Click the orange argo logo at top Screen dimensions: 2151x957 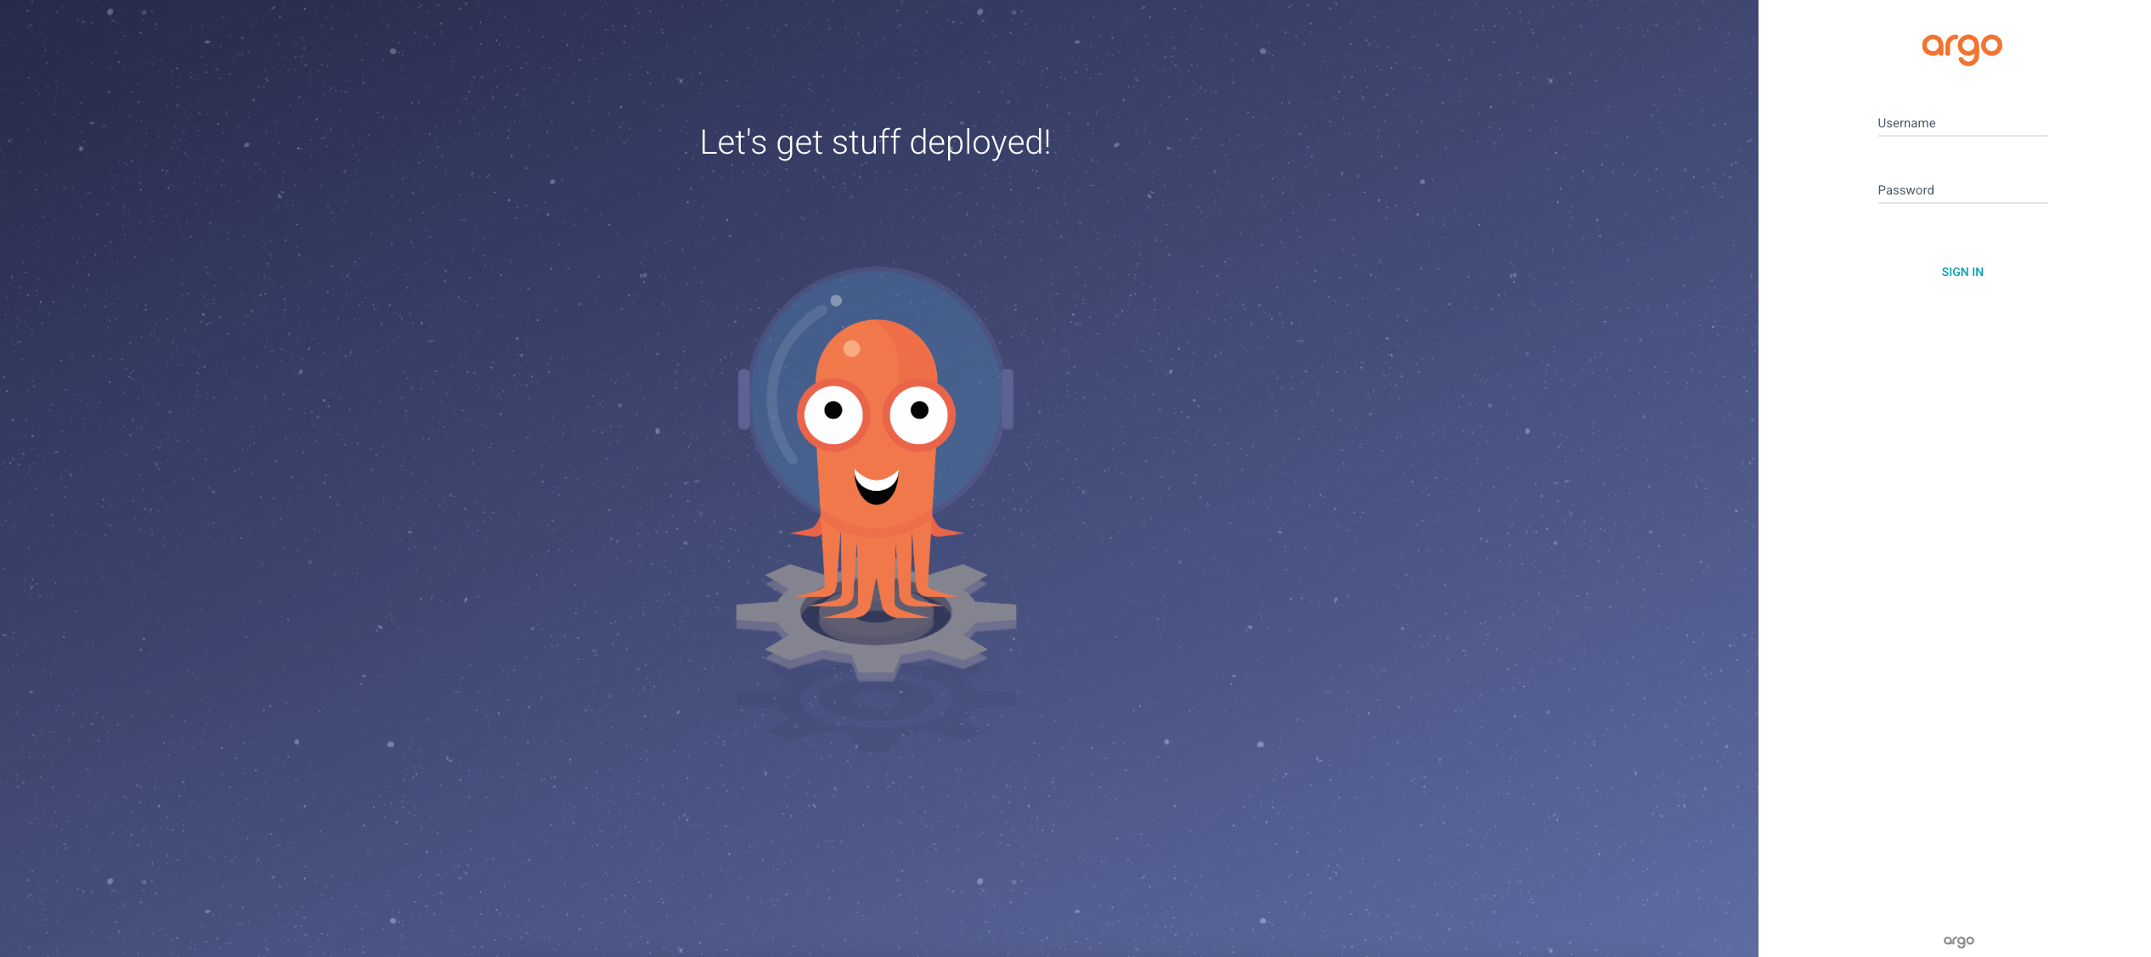point(1962,48)
